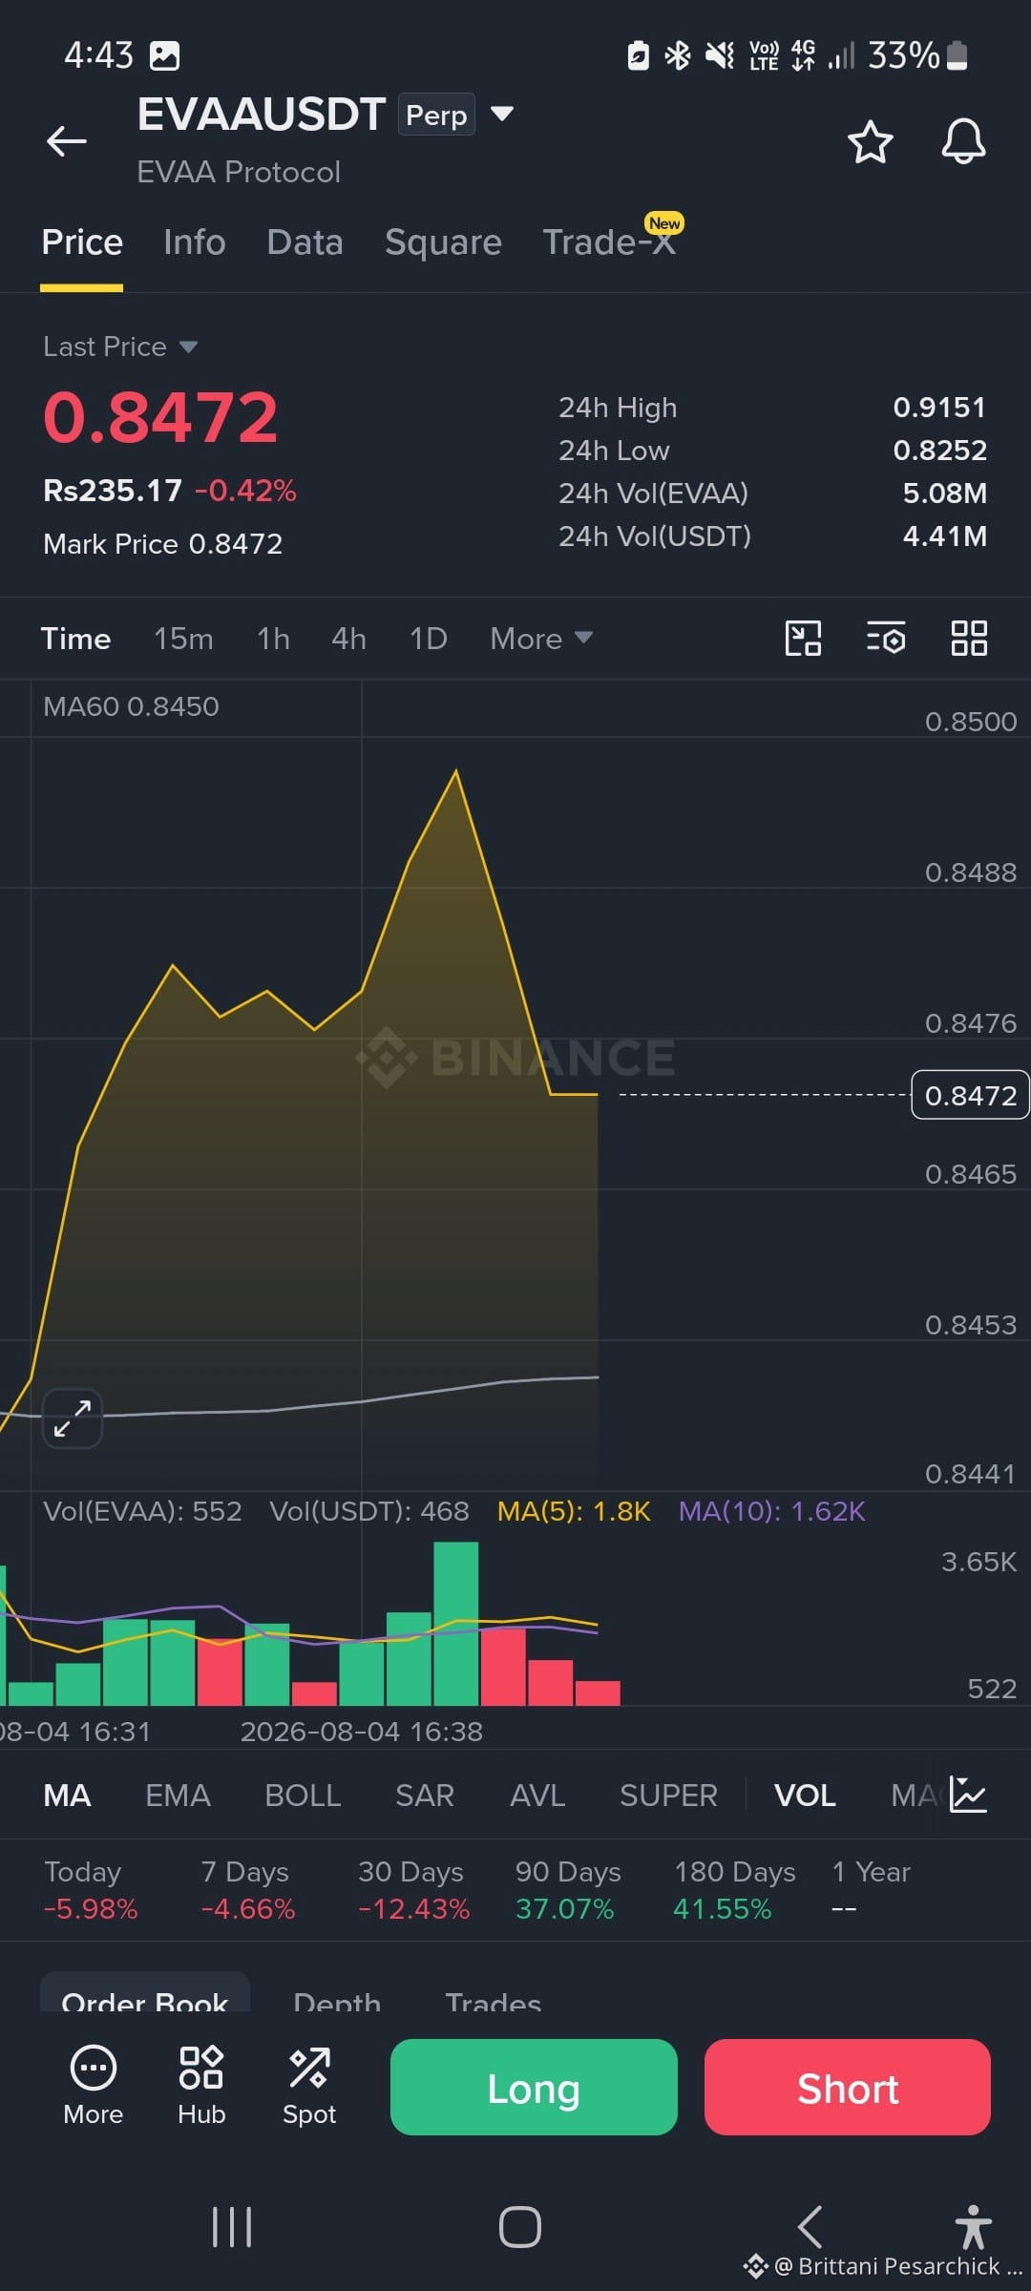Expand the chart to fullscreen
The image size is (1031, 2291).
[x=73, y=1418]
